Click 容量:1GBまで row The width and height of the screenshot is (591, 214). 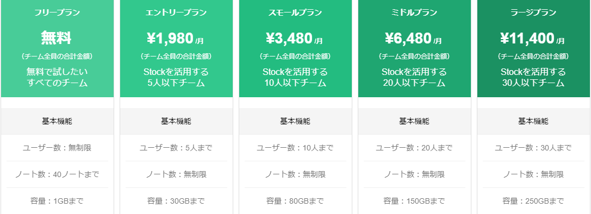click(x=57, y=201)
